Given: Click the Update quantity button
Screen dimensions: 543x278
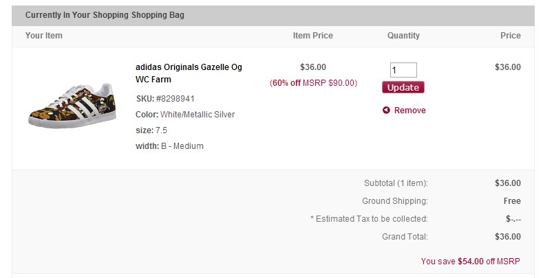Looking at the screenshot, I should coord(403,87).
